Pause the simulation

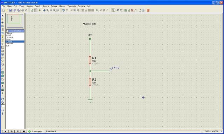(x=18, y=132)
